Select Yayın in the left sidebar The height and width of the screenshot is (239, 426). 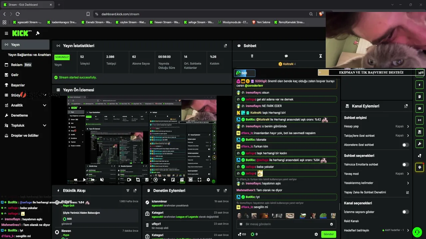(x=25, y=44)
